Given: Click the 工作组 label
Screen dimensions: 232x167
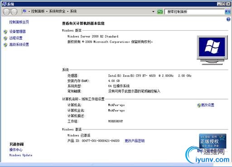Looking at the screenshot, I should tap(73, 121).
